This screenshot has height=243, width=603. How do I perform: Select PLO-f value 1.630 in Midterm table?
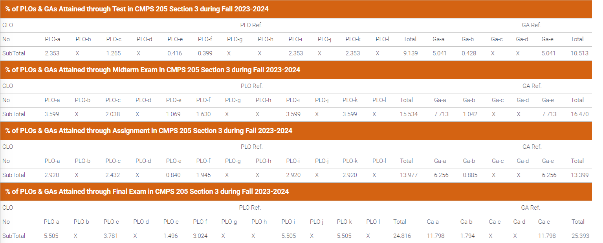[x=203, y=114]
